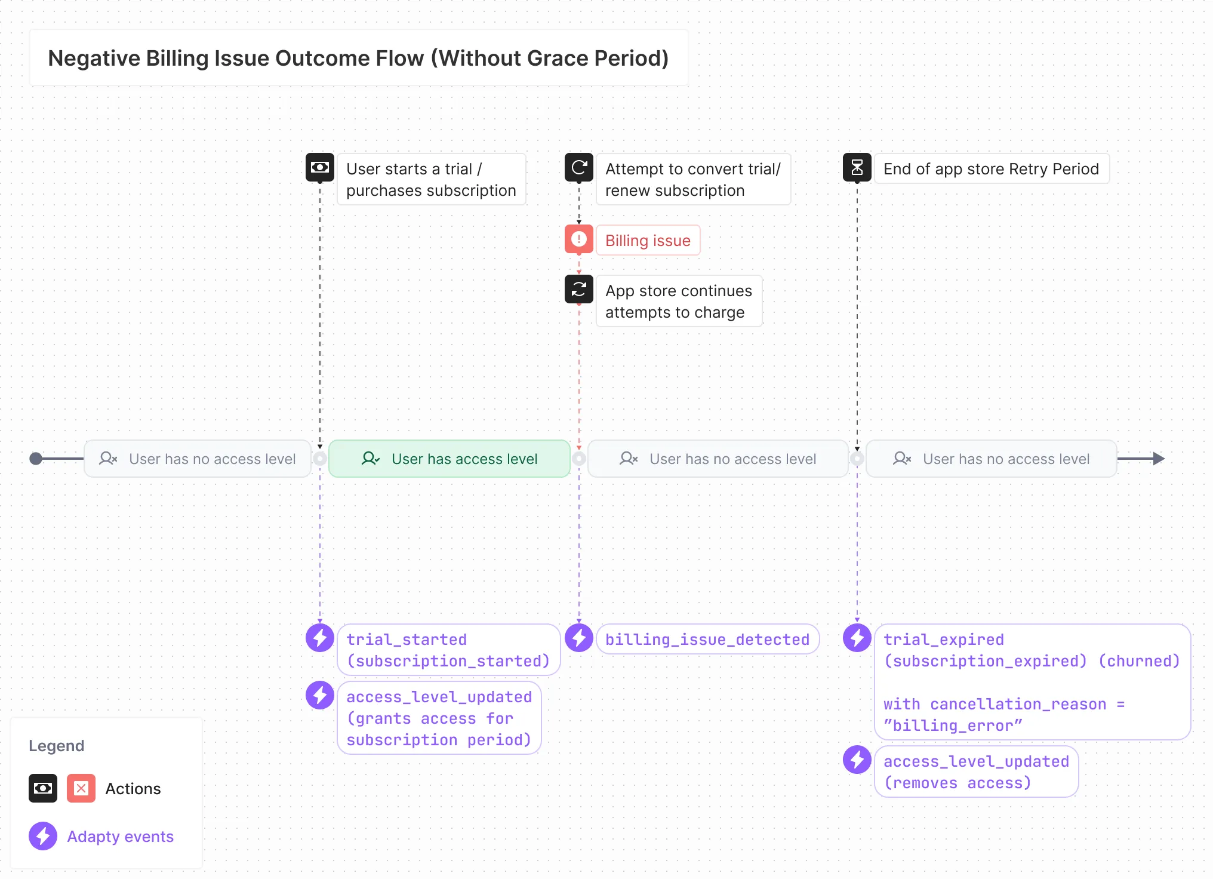1213x879 pixels.
Task: Click the 'Negative Billing Issue Outcome Flow' title
Action: (358, 58)
